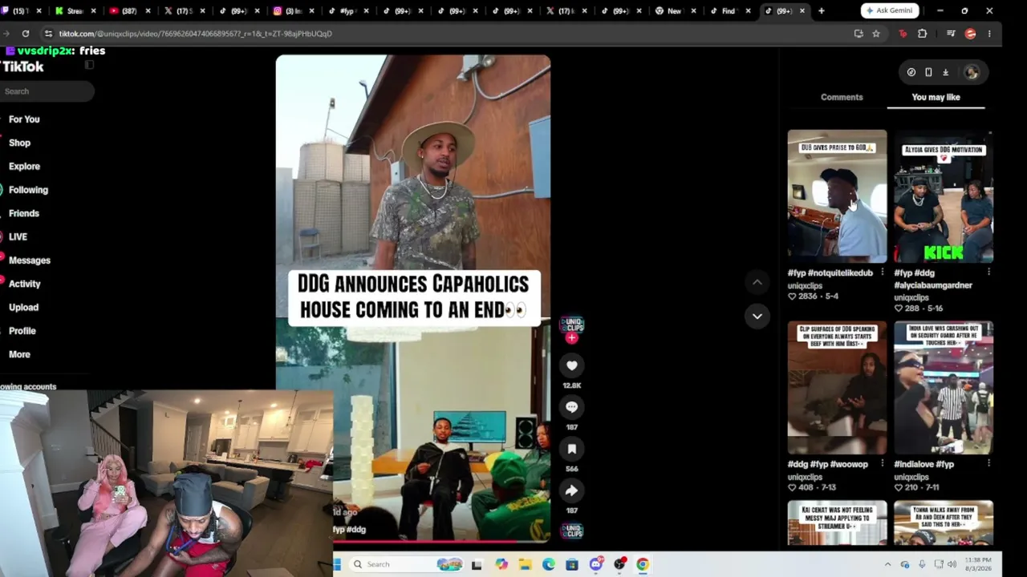Open the Shop section
This screenshot has height=577, width=1027.
coord(19,143)
